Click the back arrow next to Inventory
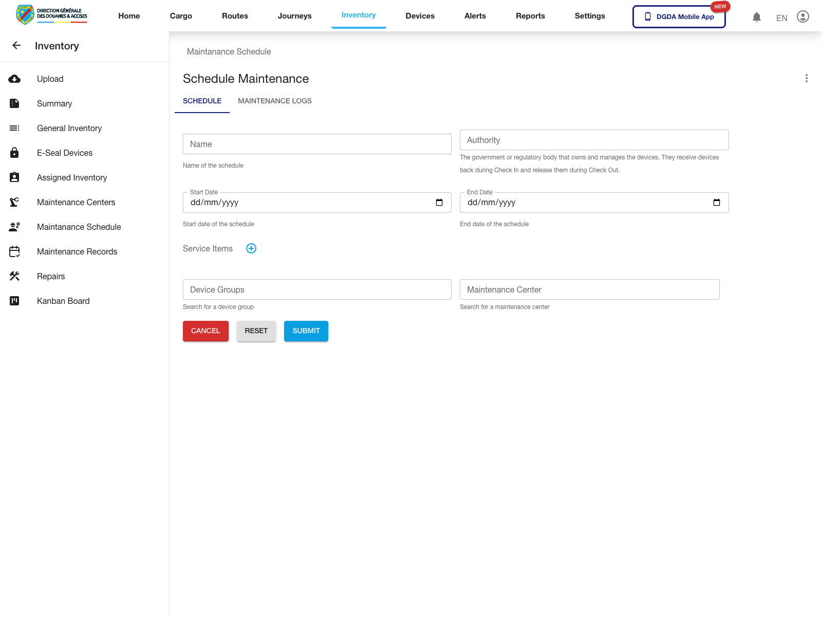 point(16,45)
